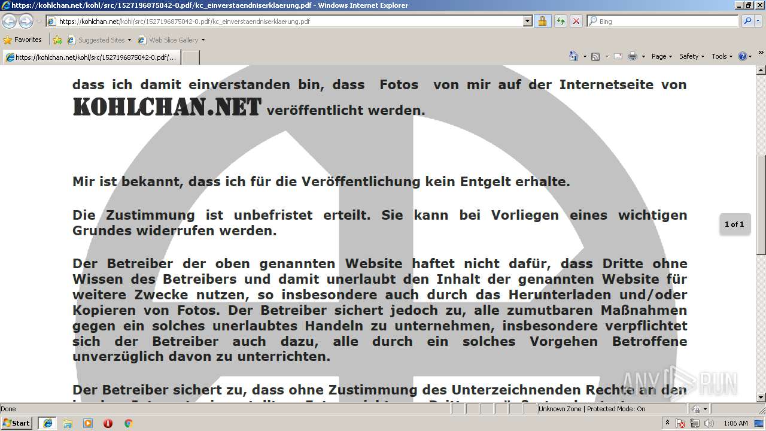This screenshot has width=766, height=431.
Task: Switch to Internet Explorer taskbar icon
Action: point(47,423)
